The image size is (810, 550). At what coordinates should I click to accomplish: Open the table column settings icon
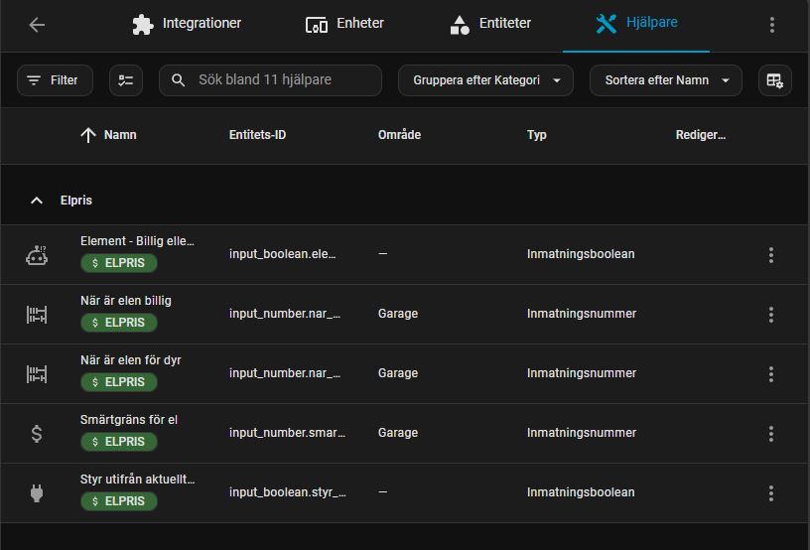774,80
